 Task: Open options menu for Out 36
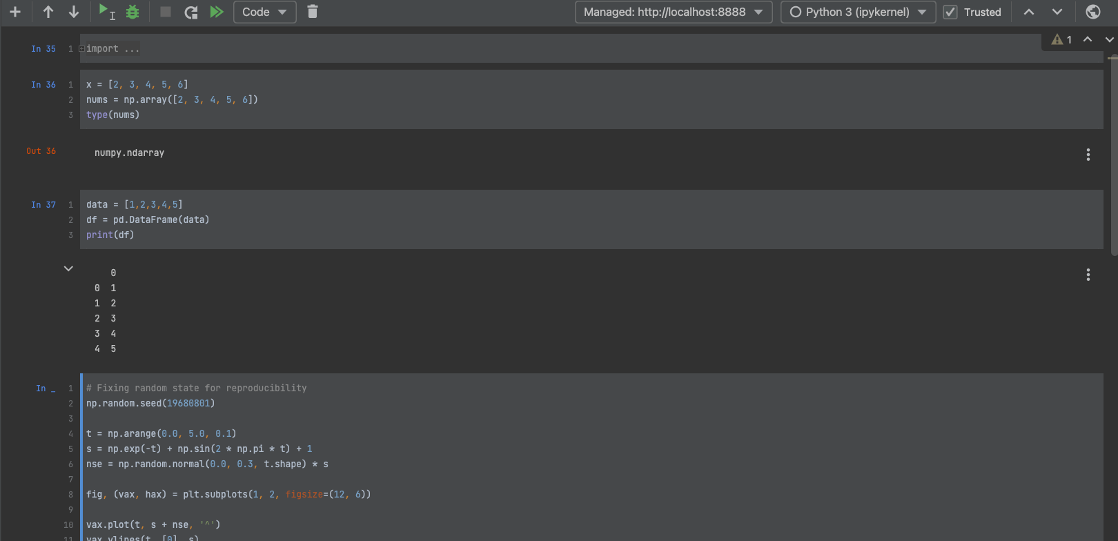[1088, 155]
